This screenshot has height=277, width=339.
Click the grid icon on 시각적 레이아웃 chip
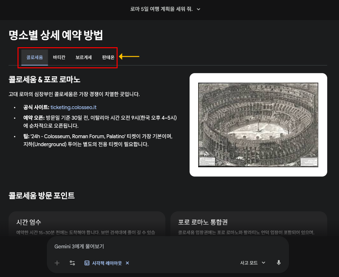pos(87,263)
